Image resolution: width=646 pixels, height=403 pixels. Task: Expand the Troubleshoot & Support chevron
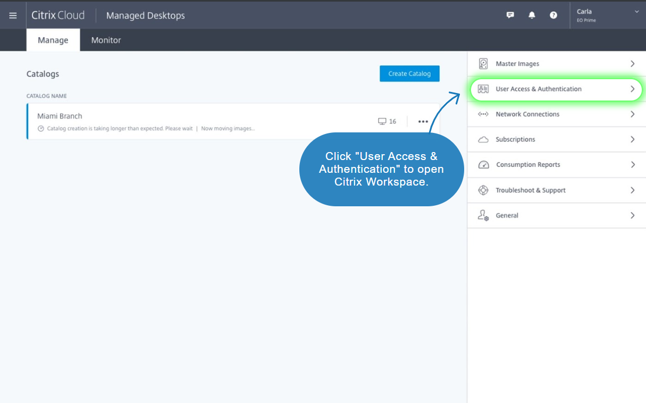pyautogui.click(x=633, y=190)
